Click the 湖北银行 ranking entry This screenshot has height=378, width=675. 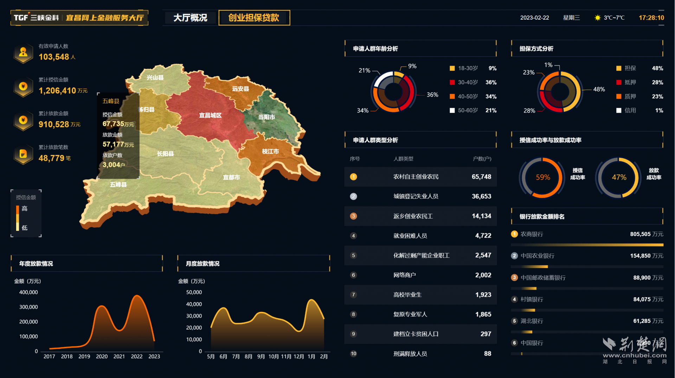click(532, 321)
